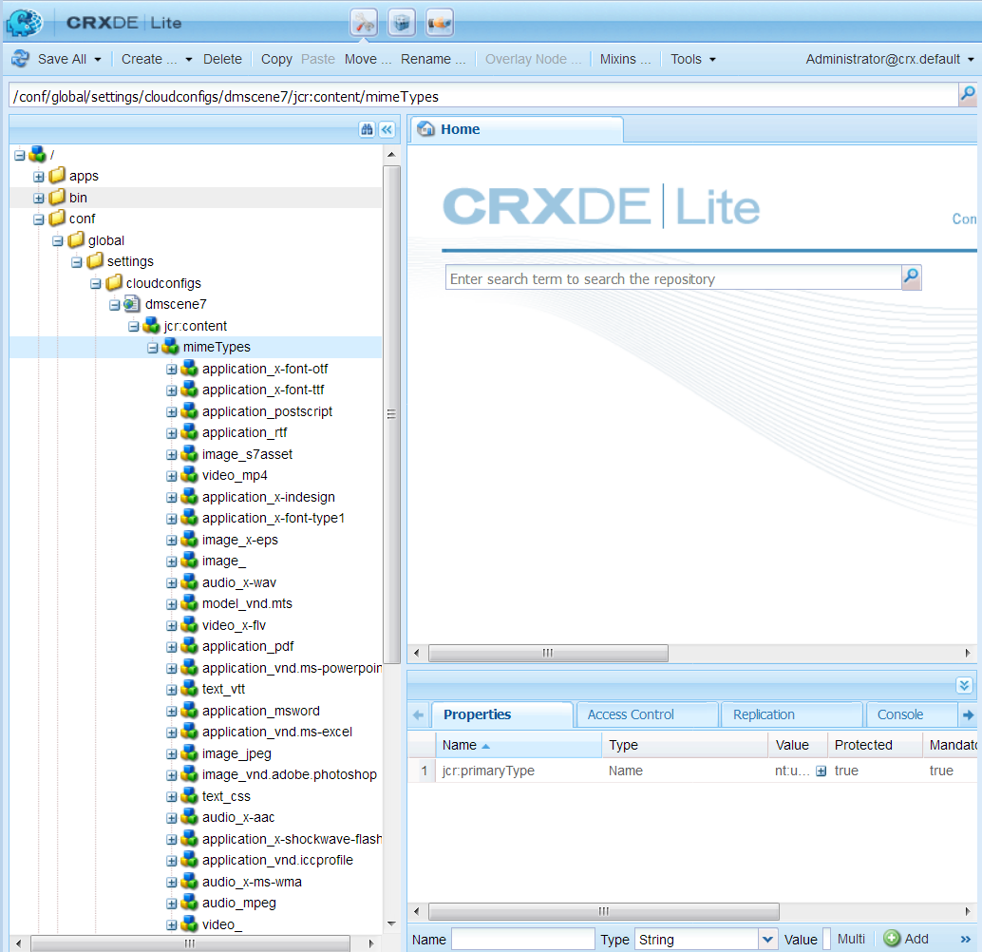Open the package manager cube icon

[402, 23]
